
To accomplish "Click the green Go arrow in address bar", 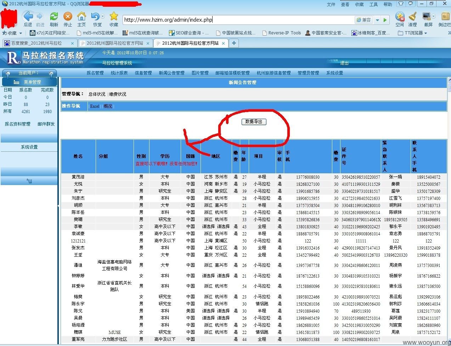I will 385,20.
